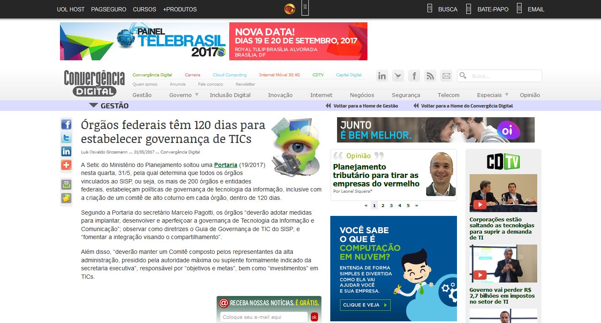The image size is (601, 323).
Task: Open header Facebook page icon
Action: coord(414,76)
